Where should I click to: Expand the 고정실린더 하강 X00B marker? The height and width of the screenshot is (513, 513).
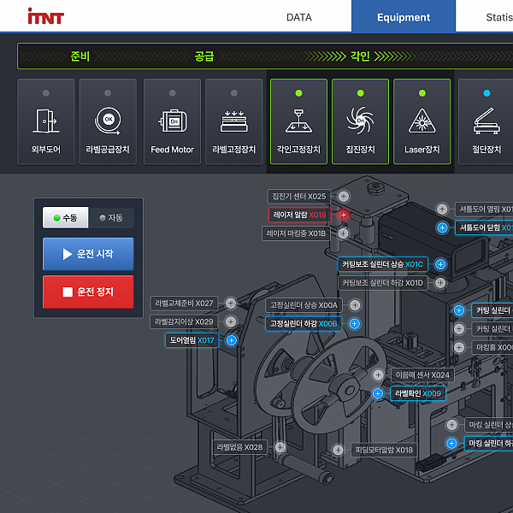click(x=354, y=324)
